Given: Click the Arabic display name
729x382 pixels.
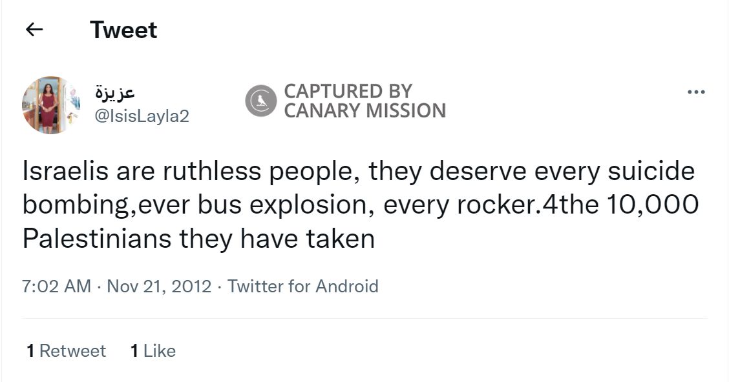Looking at the screenshot, I should (x=115, y=92).
